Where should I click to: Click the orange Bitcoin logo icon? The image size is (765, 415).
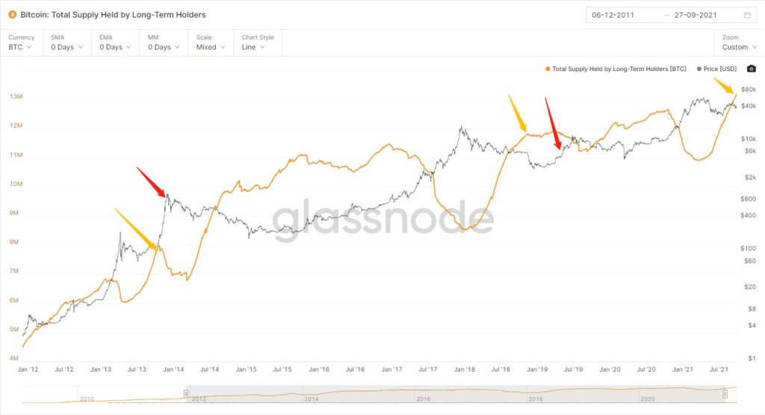click(x=13, y=15)
